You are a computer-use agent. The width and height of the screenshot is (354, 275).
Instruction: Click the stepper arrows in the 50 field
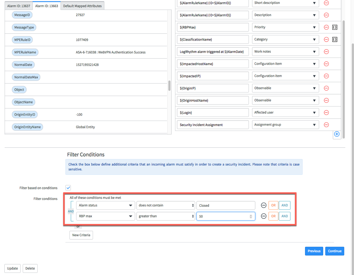[251, 216]
